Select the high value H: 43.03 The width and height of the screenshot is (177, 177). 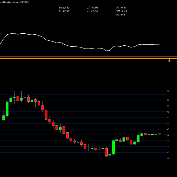coord(93,8)
